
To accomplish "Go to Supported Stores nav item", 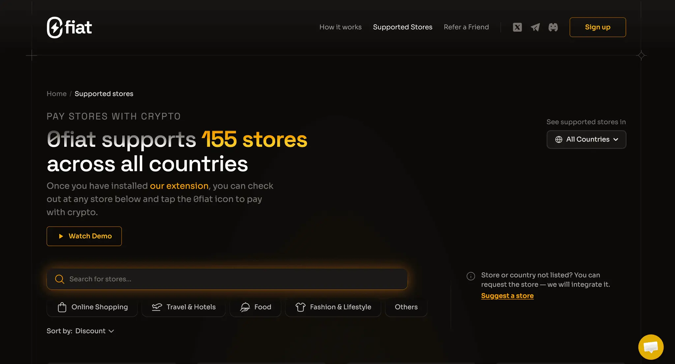I will 402,27.
